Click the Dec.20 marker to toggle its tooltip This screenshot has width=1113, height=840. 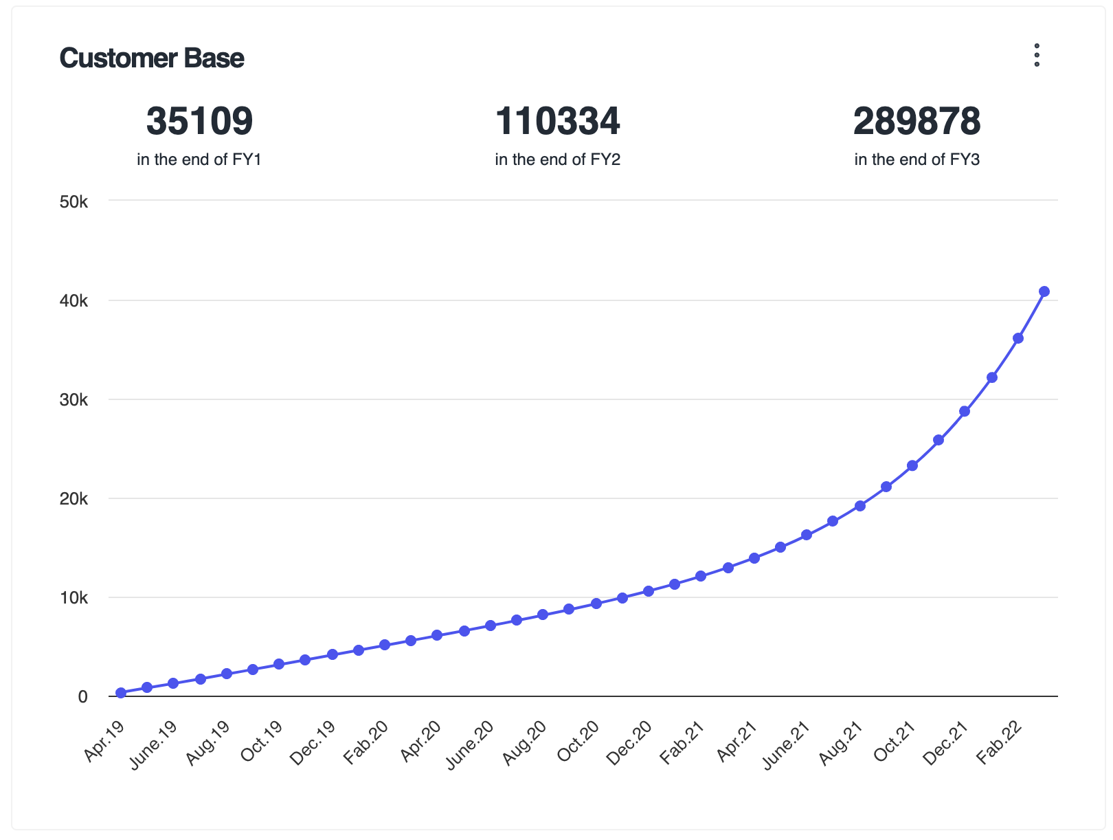pyautogui.click(x=648, y=590)
